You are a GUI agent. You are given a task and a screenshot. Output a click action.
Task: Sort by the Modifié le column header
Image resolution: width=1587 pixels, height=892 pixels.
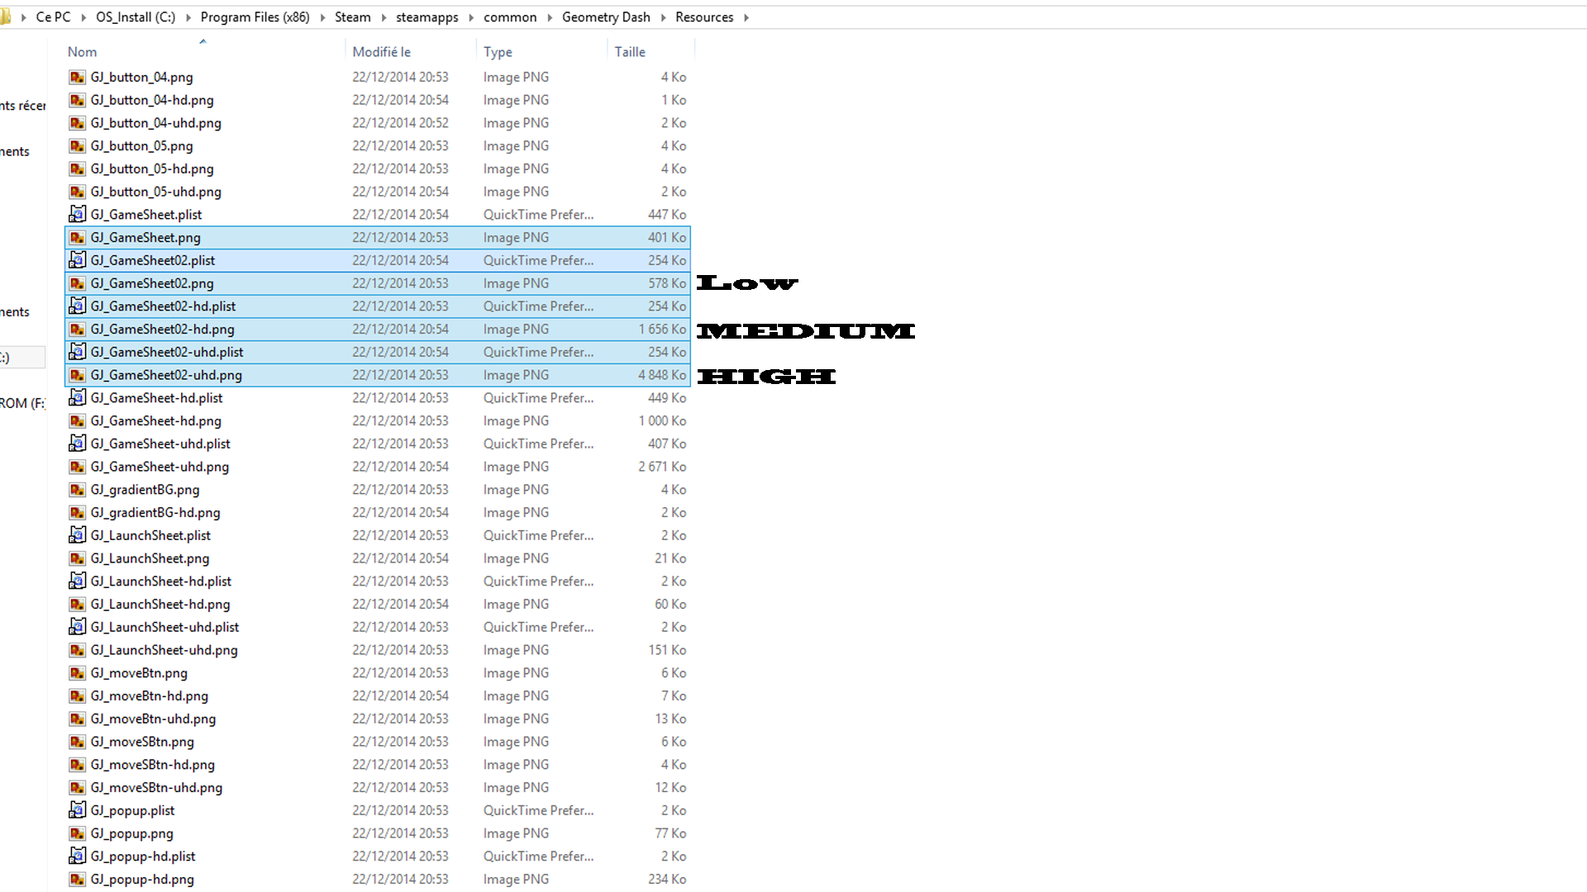381,52
